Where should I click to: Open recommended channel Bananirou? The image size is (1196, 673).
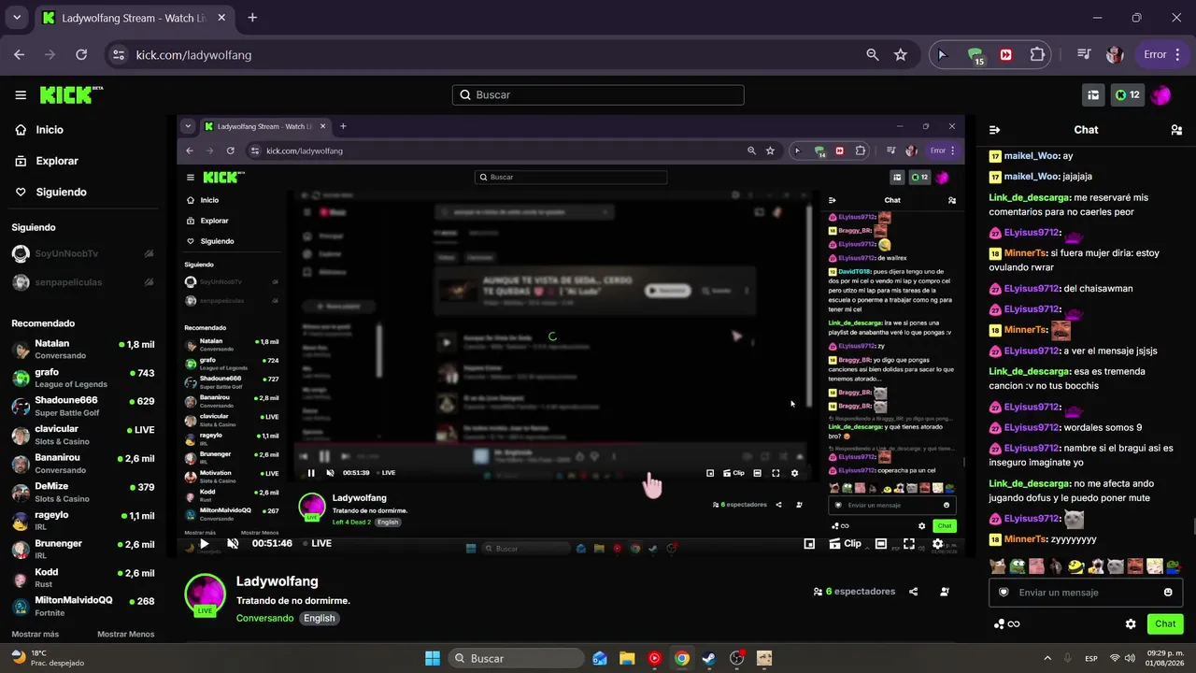point(82,464)
